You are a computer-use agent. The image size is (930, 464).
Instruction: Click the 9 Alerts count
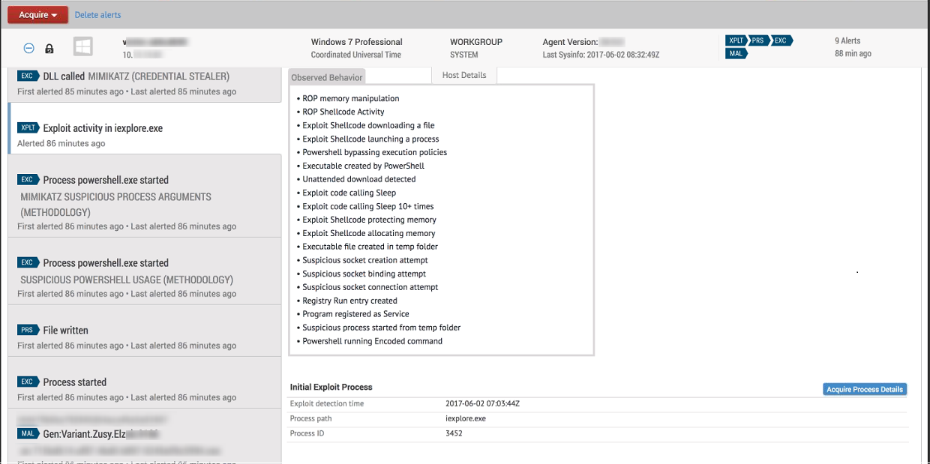(x=847, y=40)
